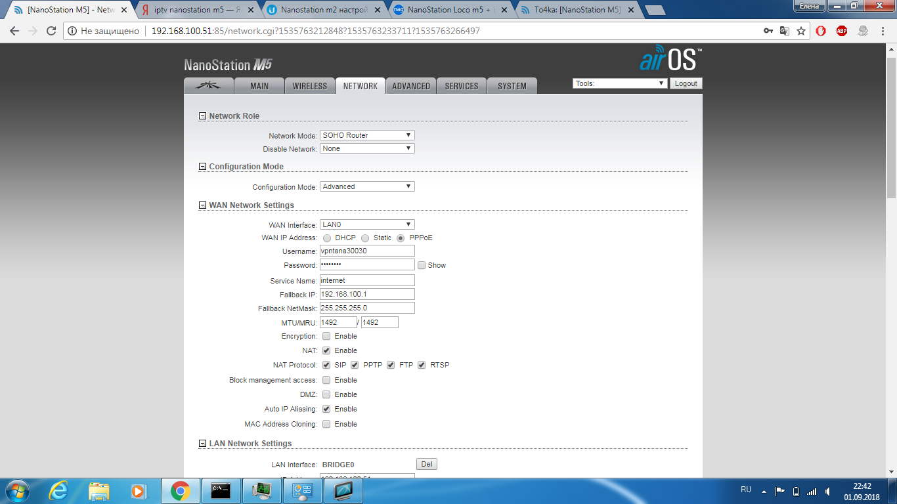Enable the Encryption checkbox
Viewport: 897px width, 504px height.
click(x=326, y=336)
